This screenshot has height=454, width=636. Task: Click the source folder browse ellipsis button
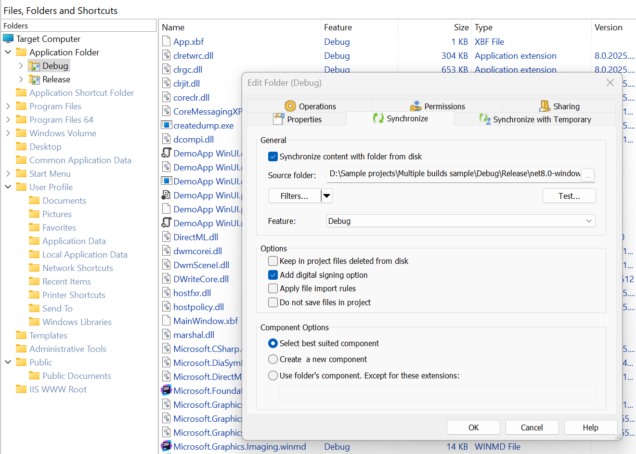click(x=587, y=175)
